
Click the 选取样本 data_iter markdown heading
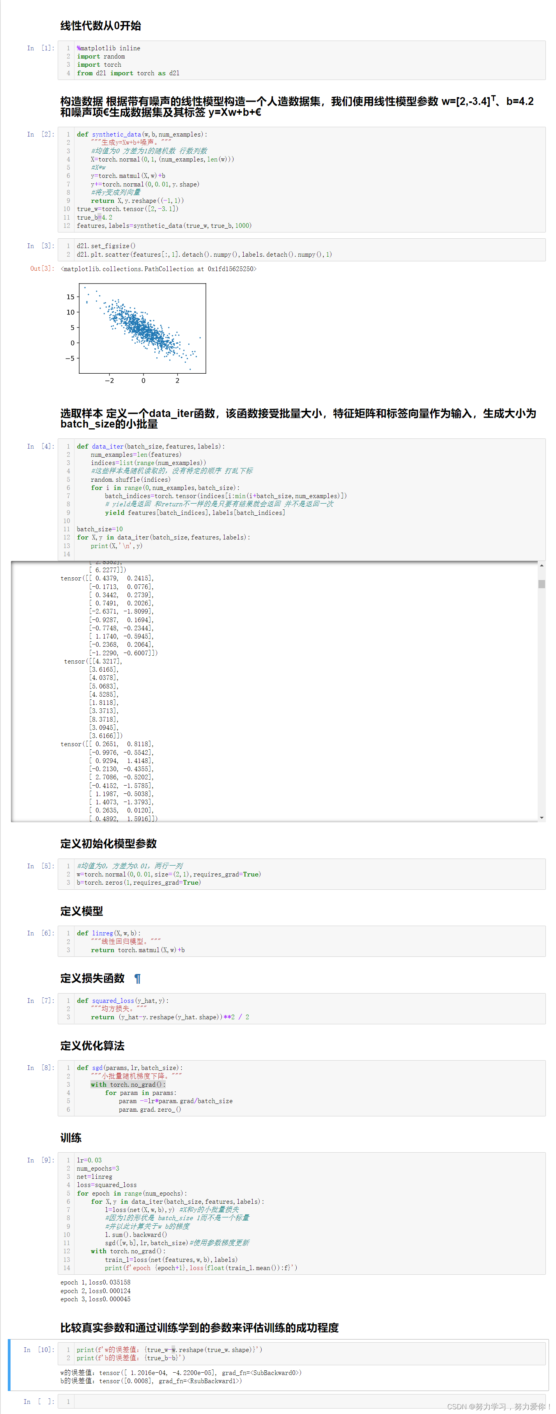pyautogui.click(x=298, y=418)
